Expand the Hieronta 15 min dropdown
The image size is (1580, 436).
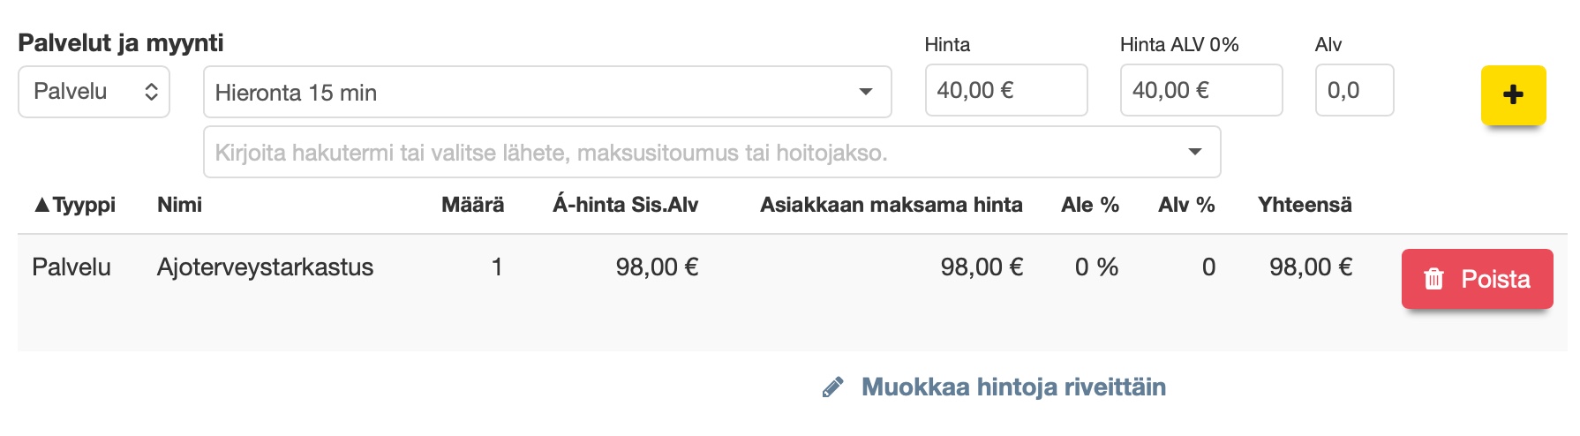(865, 92)
